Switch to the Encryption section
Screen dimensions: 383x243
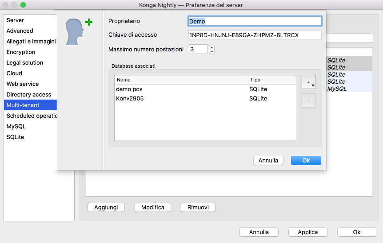tap(21, 52)
